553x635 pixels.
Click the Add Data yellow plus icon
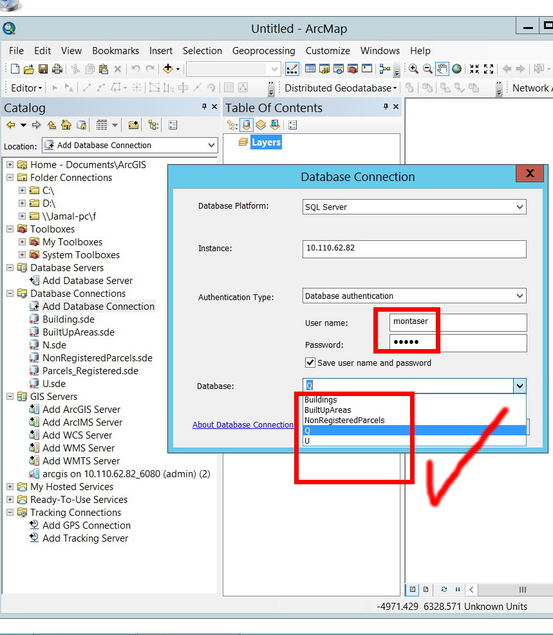point(168,69)
